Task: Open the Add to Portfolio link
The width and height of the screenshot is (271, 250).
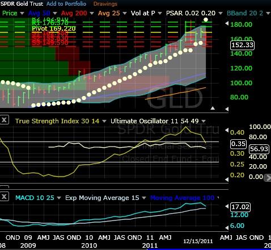Action: 66,3
